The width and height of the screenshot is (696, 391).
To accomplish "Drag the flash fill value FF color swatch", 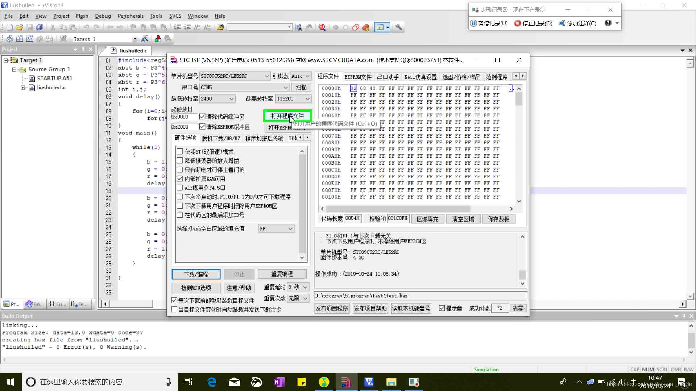I will tap(275, 228).
